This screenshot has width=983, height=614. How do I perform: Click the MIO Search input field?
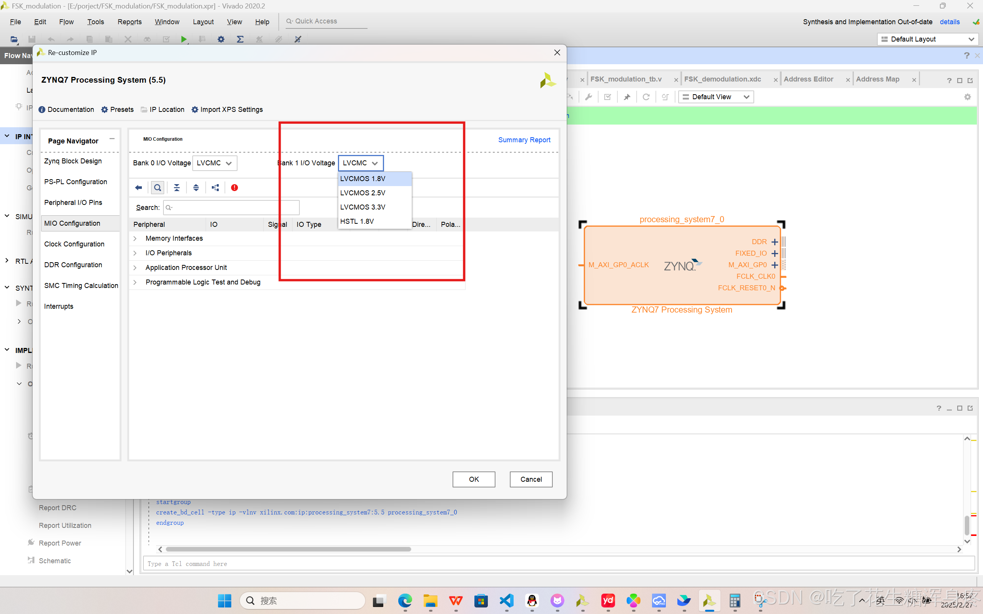(231, 208)
